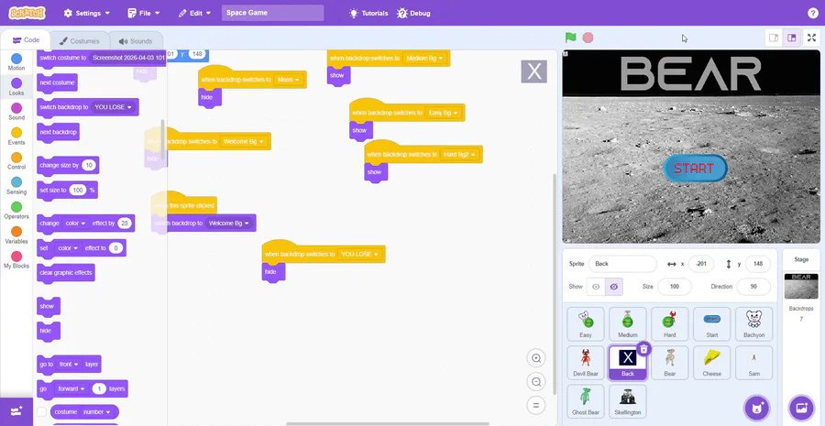The height and width of the screenshot is (426, 825).
Task: Select the Skellington sprite thumbnail
Action: coord(628,401)
